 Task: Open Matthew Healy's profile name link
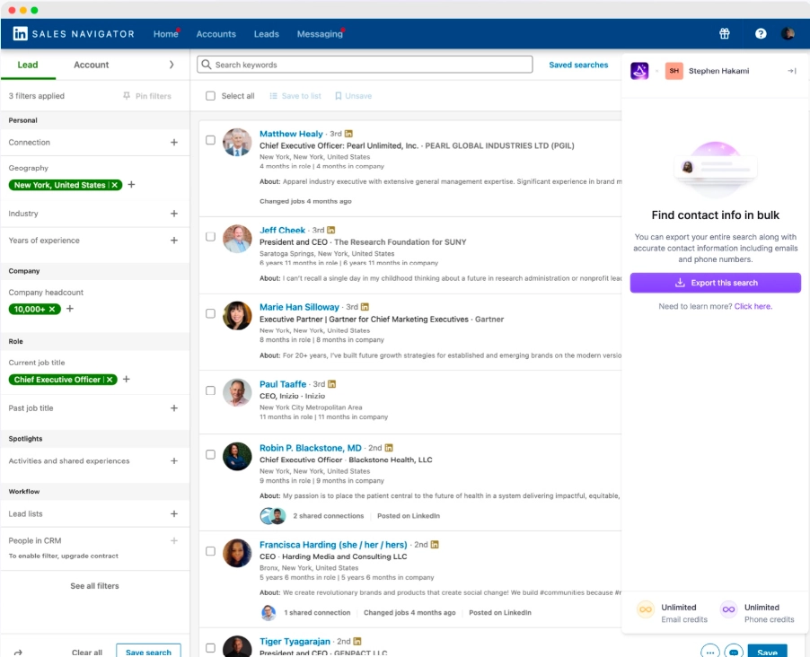tap(291, 134)
